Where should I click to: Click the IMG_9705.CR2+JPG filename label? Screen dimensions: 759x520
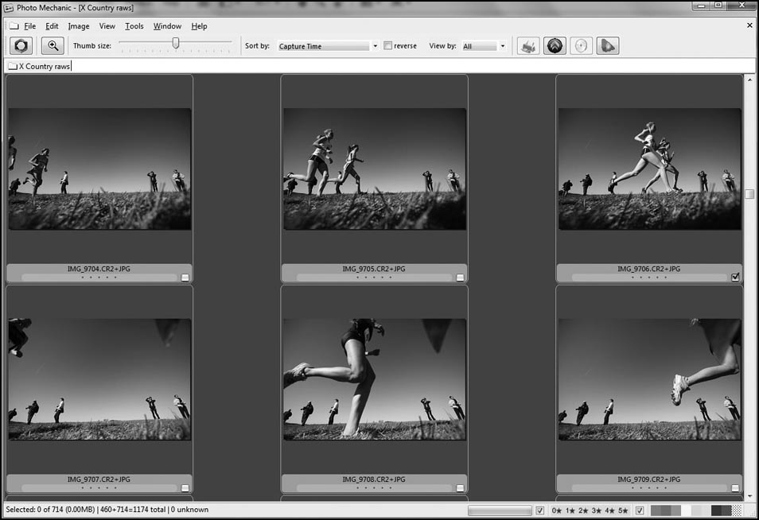[374, 269]
